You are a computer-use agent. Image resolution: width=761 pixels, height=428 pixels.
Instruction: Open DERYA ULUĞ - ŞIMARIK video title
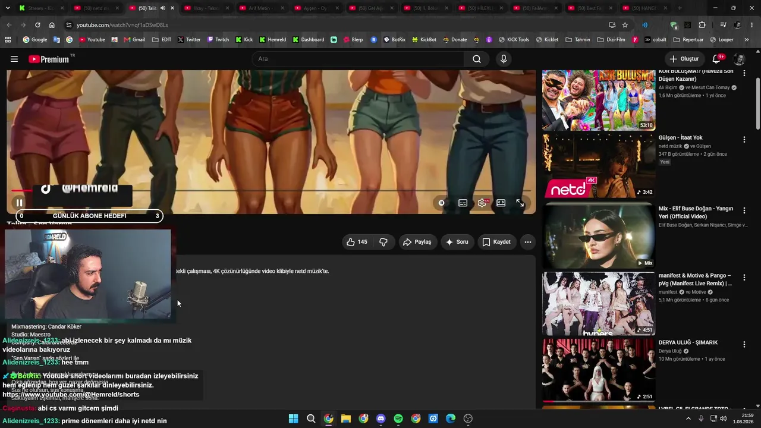coord(688,342)
